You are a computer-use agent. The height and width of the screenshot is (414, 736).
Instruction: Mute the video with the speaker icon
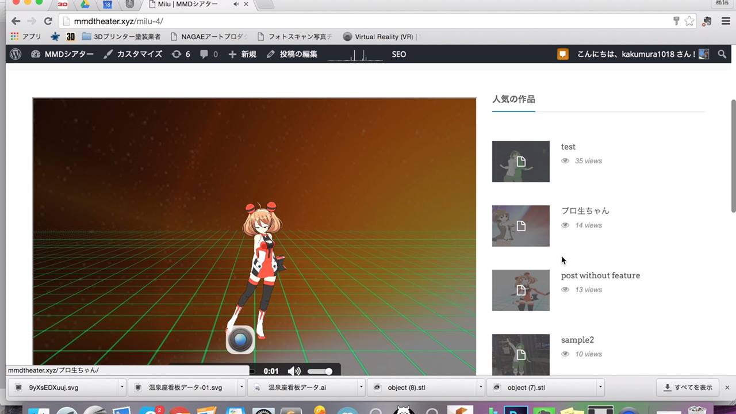(x=294, y=371)
